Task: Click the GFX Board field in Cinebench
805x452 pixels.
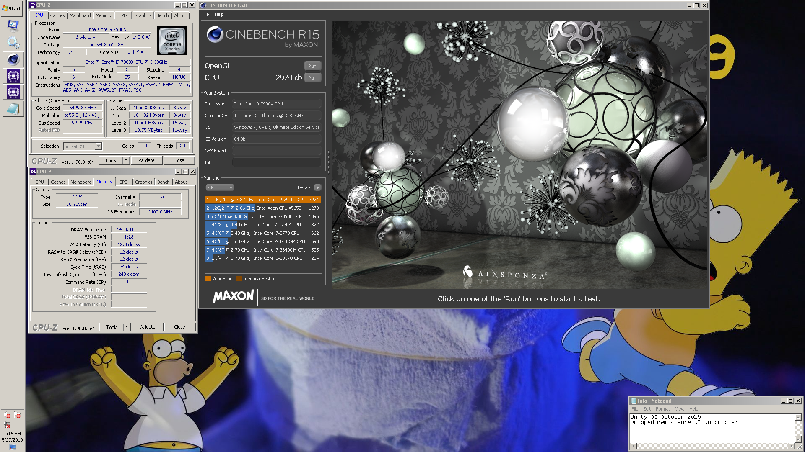Action: [277, 151]
